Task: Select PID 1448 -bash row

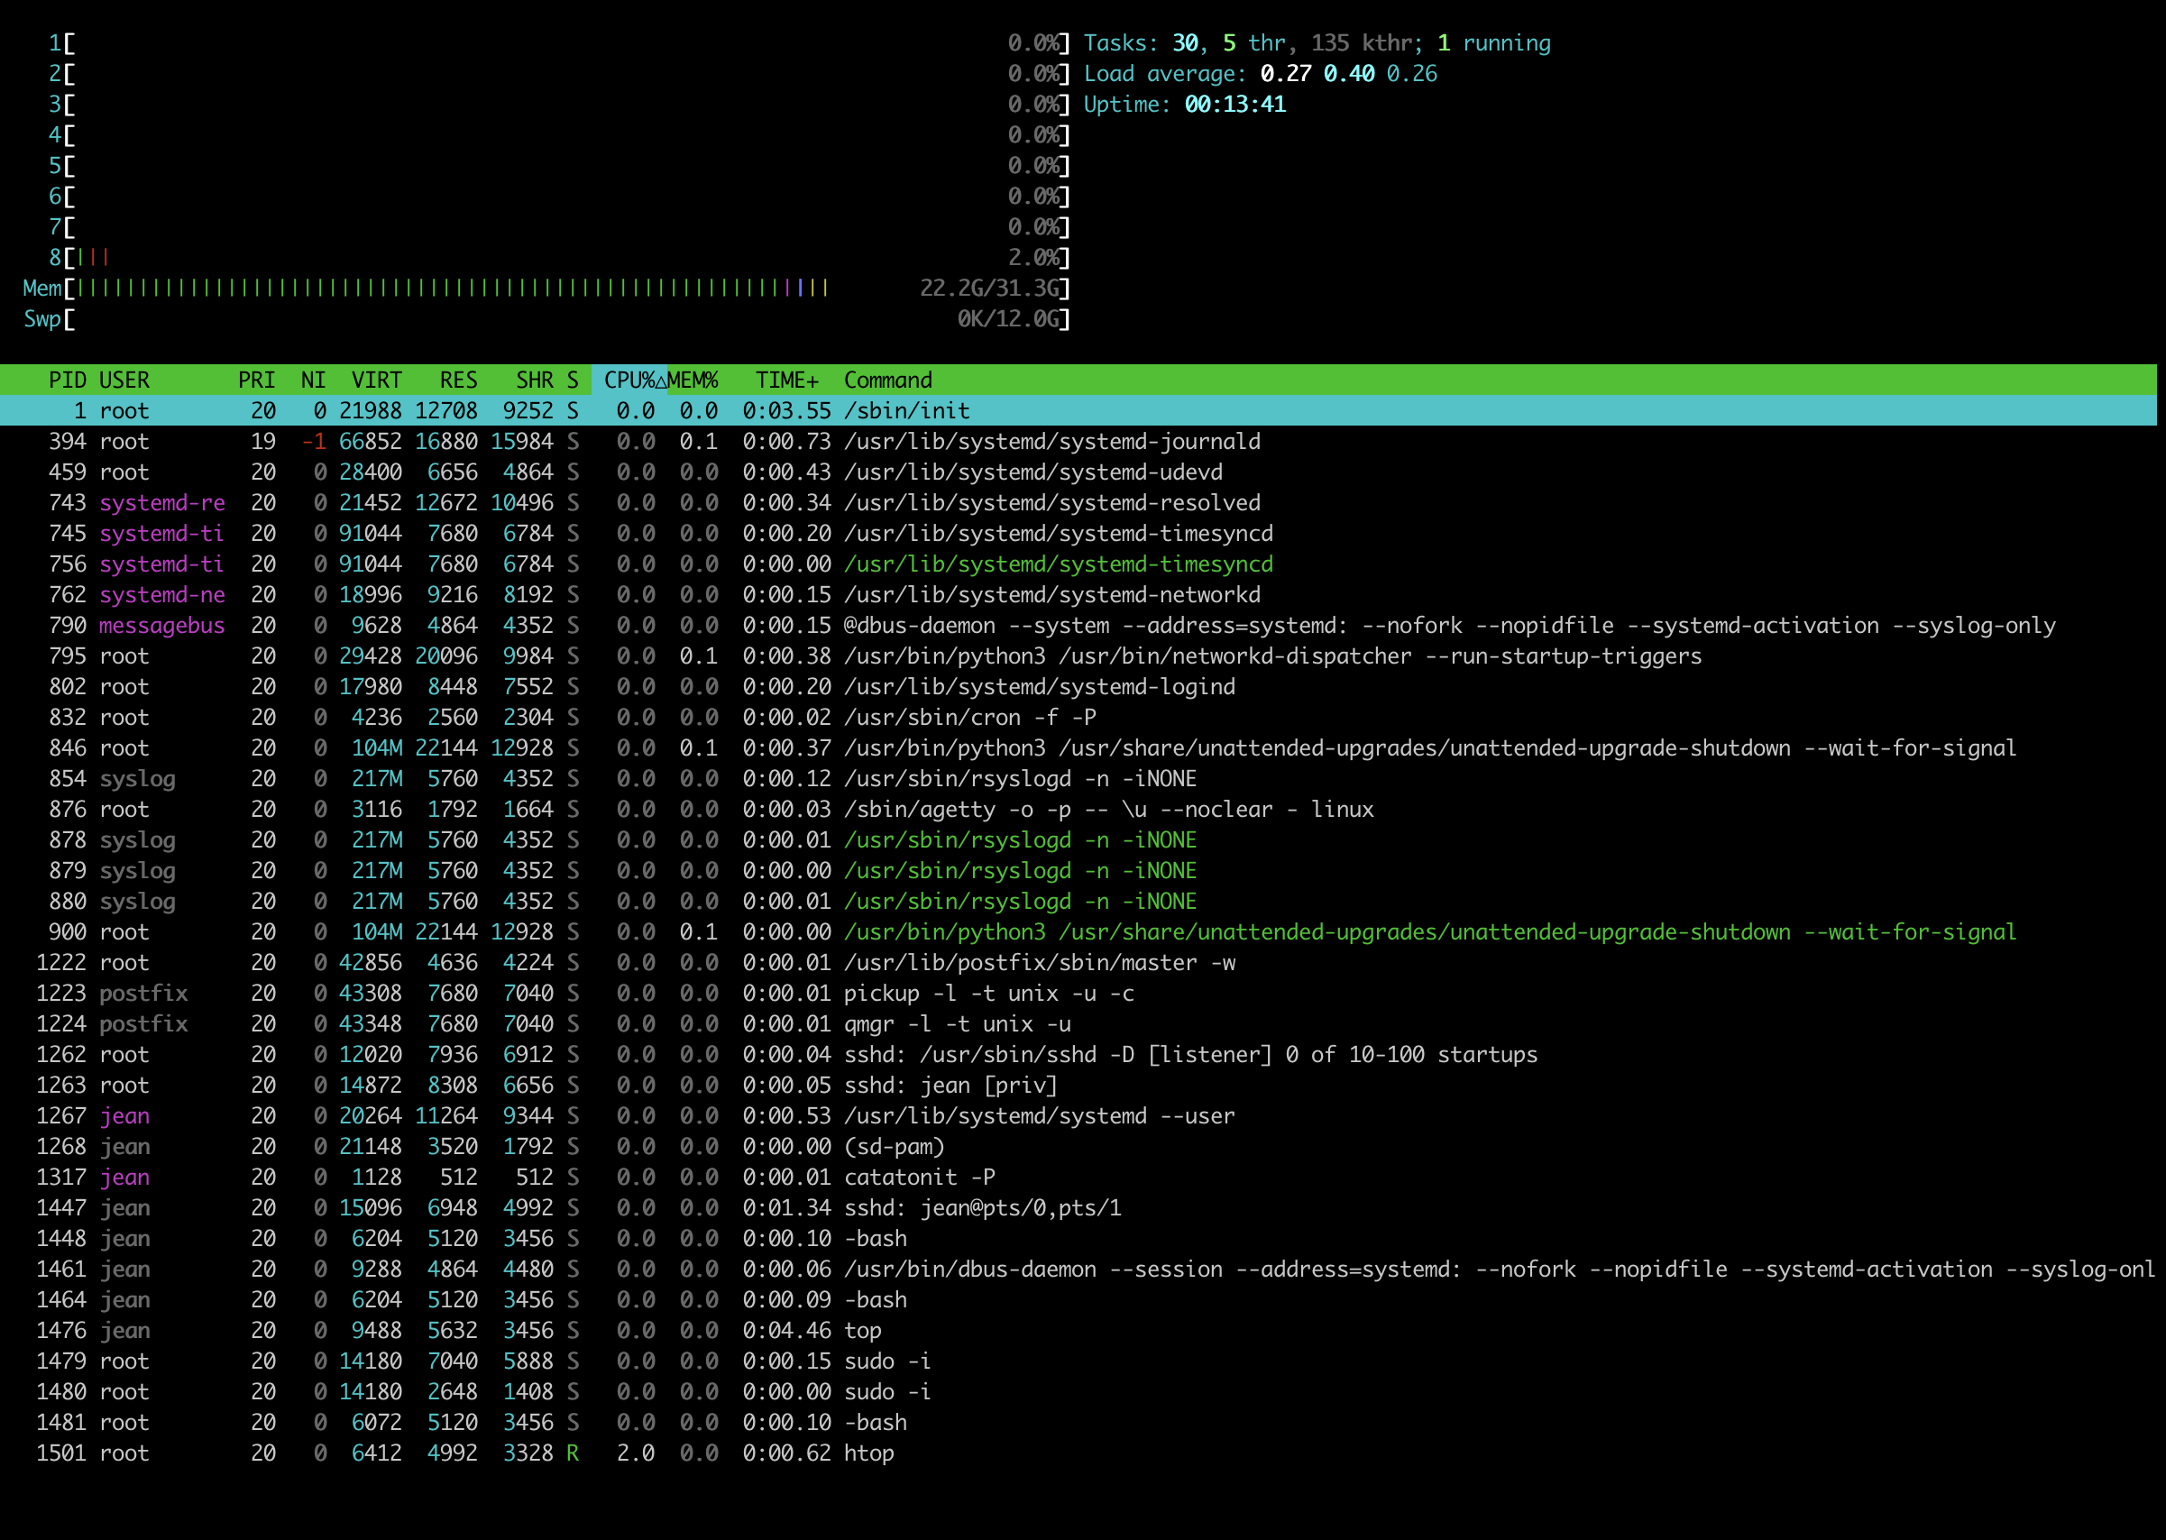Action: click(x=1078, y=1239)
